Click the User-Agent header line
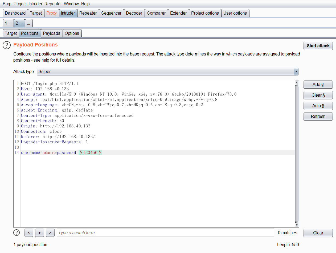The image size is (336, 253). (129, 94)
